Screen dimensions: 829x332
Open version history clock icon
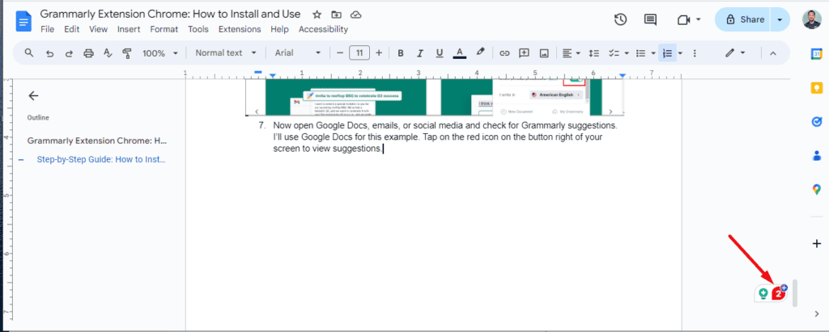(x=620, y=19)
